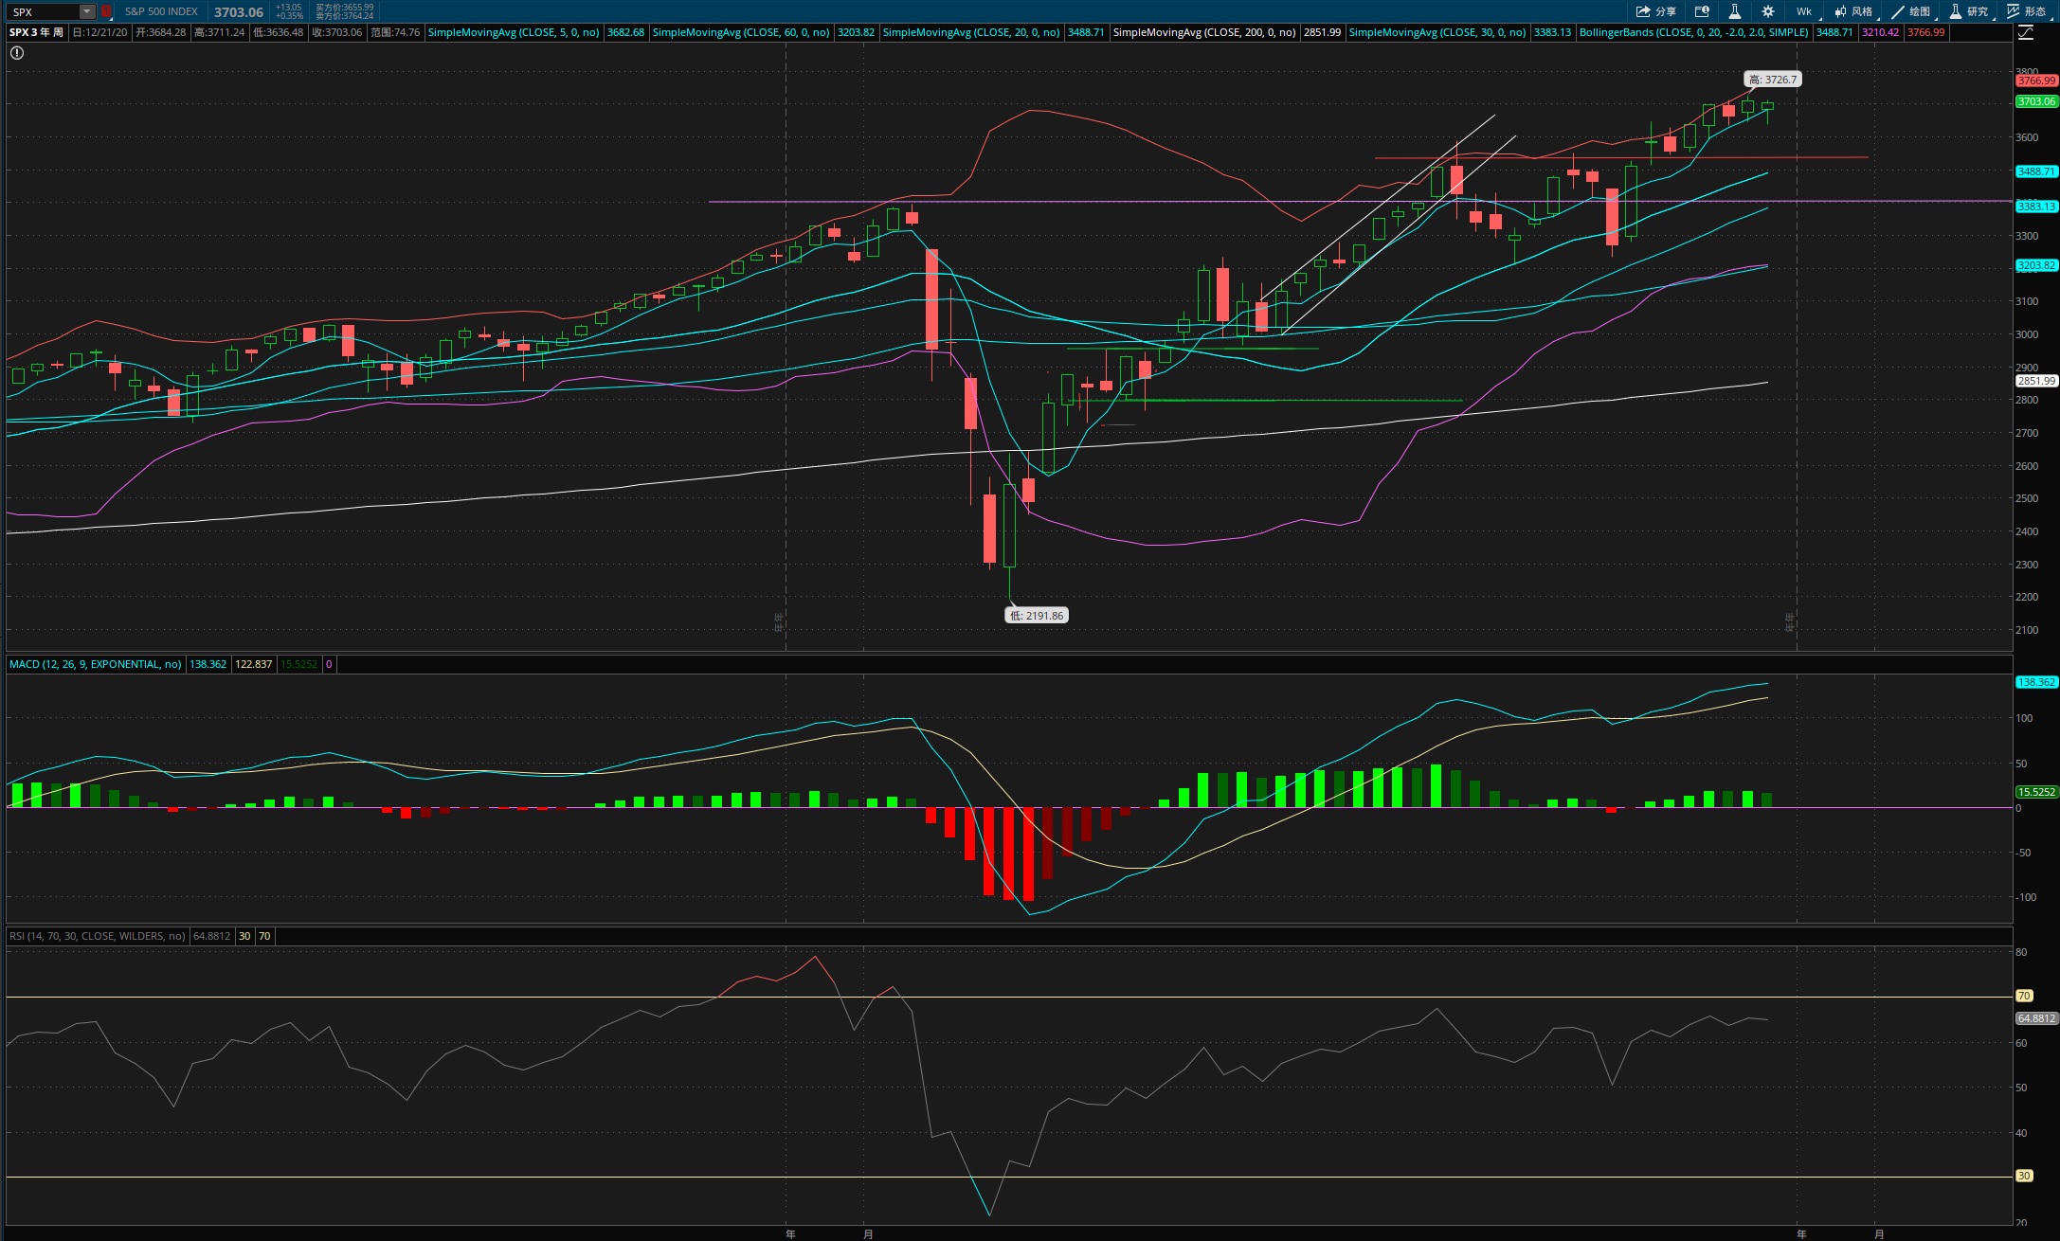The width and height of the screenshot is (2060, 1241).
Task: Click the RSI study label
Action: coord(98,936)
